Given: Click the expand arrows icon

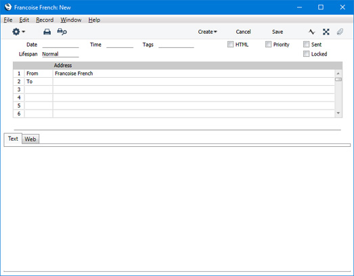Looking at the screenshot, I should (x=326, y=32).
